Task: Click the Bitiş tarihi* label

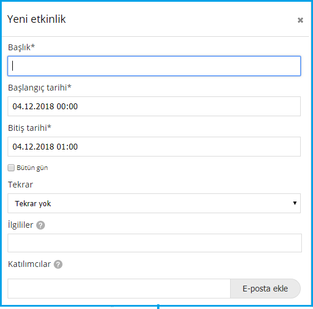Action: [x=30, y=128]
